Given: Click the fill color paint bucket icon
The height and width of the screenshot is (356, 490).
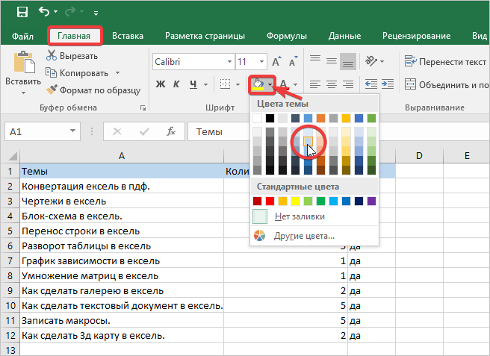Looking at the screenshot, I should pos(257,84).
